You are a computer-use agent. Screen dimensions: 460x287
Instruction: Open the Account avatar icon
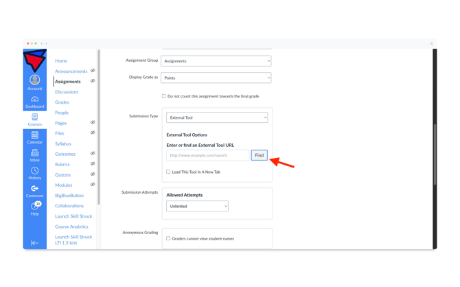click(x=34, y=80)
